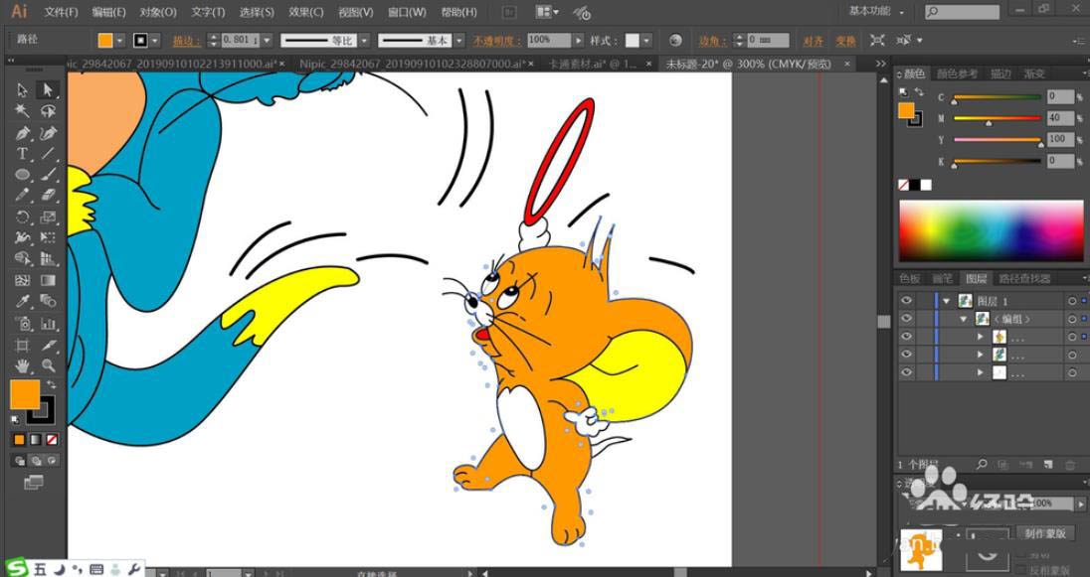This screenshot has height=577, width=1090.
Task: Open the 基本功能 workspace switcher
Action: click(x=876, y=12)
